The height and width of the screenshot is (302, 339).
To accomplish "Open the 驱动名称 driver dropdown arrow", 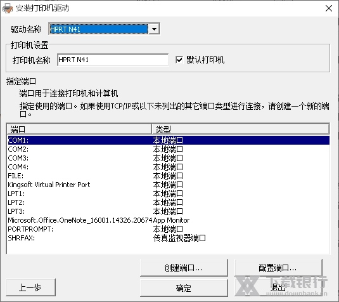I will click(154, 29).
